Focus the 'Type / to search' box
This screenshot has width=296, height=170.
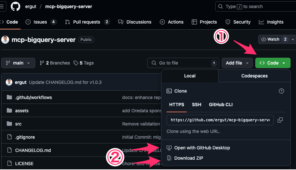point(256,6)
